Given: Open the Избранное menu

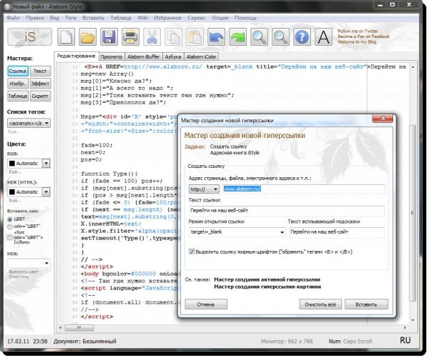Looking at the screenshot, I should [168, 18].
